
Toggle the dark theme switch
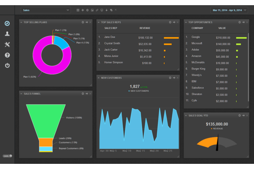click(x=8, y=156)
